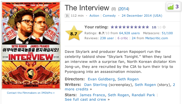Open the 238 user reviews
Image resolution: width=182 pixels, height=104 pixels.
[x=107, y=38]
